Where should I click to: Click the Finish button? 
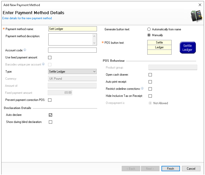pyautogui.click(x=170, y=169)
